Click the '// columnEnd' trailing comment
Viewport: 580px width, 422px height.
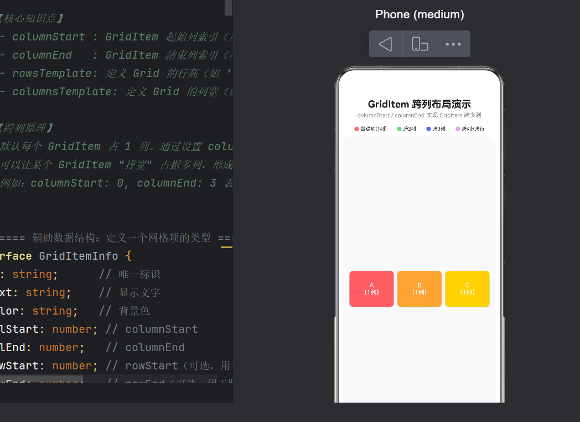tap(145, 348)
